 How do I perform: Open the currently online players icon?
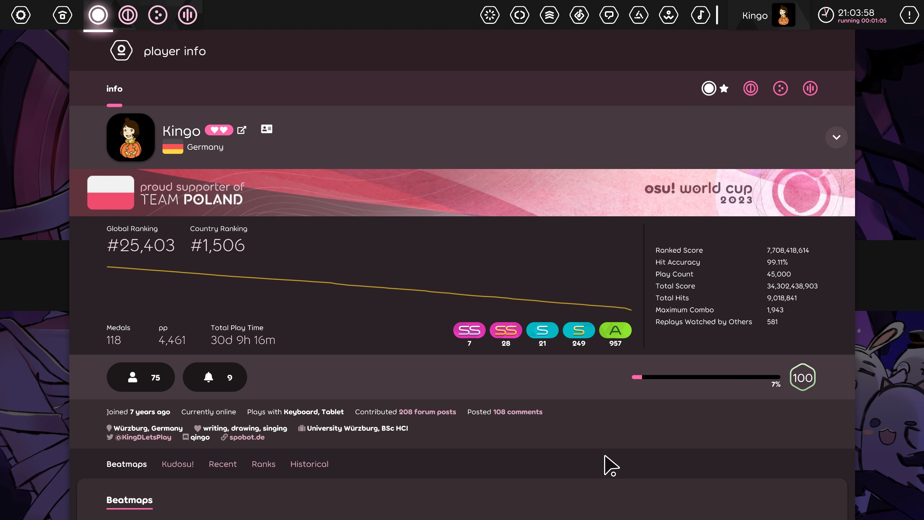[668, 15]
